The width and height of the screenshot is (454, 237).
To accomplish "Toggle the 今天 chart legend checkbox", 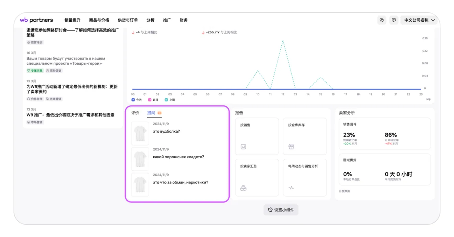I will [x=133, y=100].
